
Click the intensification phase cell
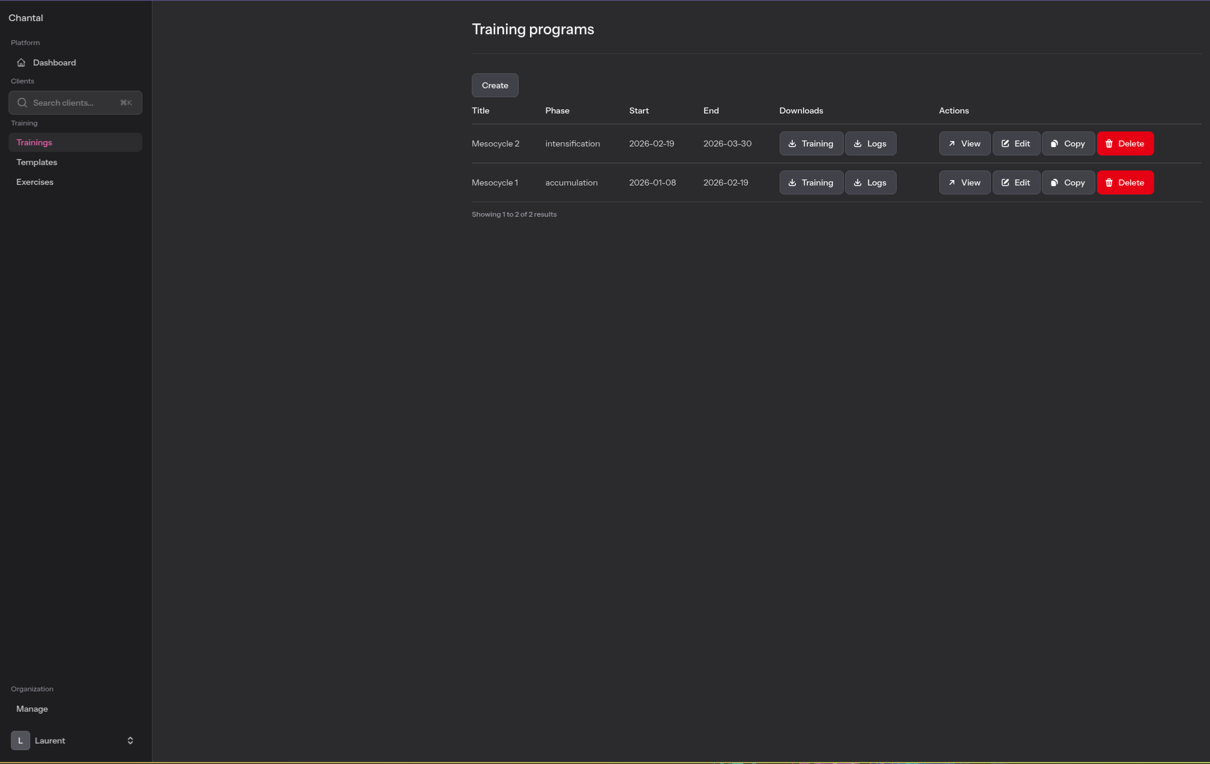573,143
